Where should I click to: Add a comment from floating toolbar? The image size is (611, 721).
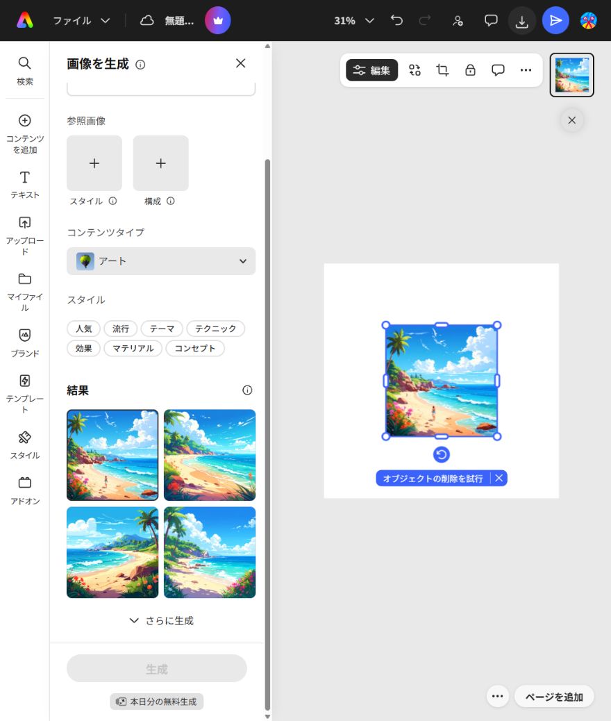coord(498,70)
